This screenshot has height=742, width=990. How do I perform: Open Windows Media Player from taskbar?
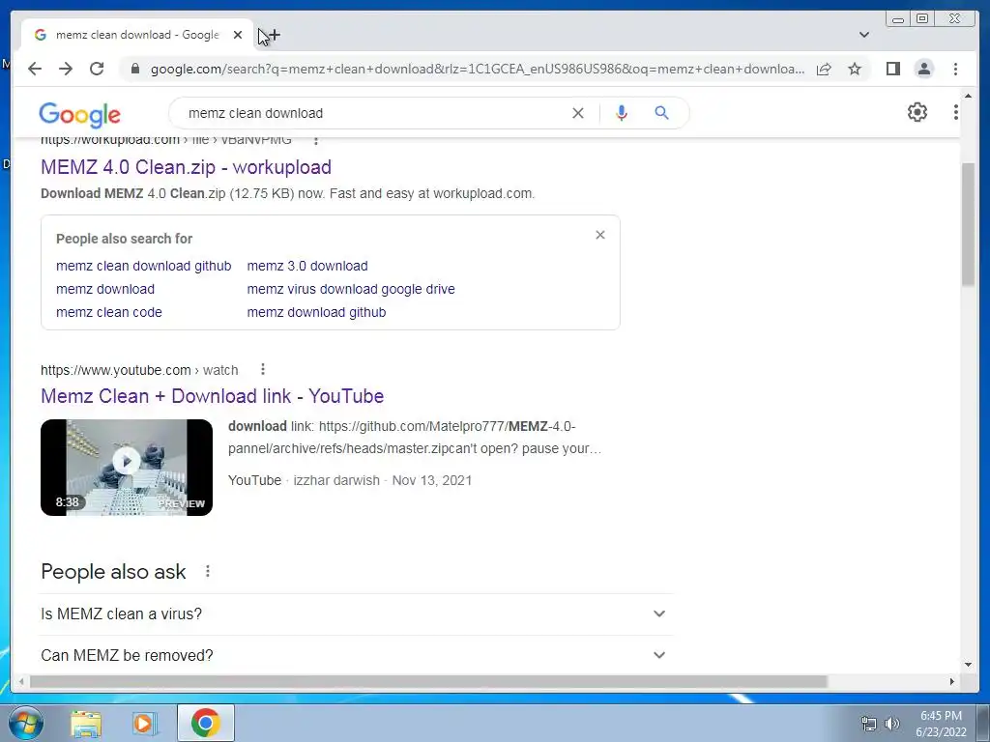tap(144, 723)
